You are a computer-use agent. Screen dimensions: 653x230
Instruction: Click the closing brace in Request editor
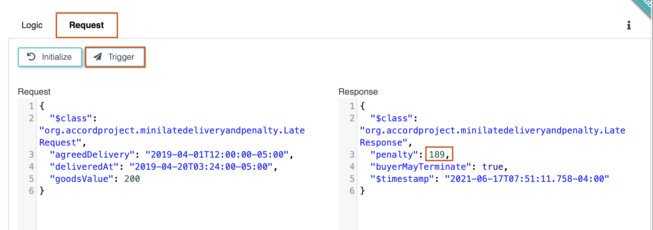tap(42, 191)
